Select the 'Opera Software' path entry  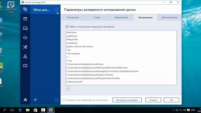point(121,75)
